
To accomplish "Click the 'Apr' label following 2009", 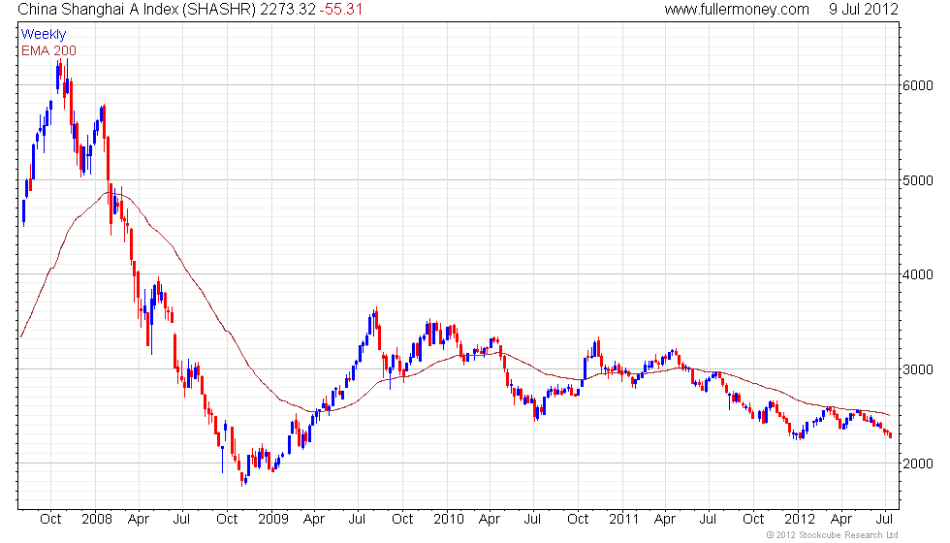I will (x=314, y=520).
